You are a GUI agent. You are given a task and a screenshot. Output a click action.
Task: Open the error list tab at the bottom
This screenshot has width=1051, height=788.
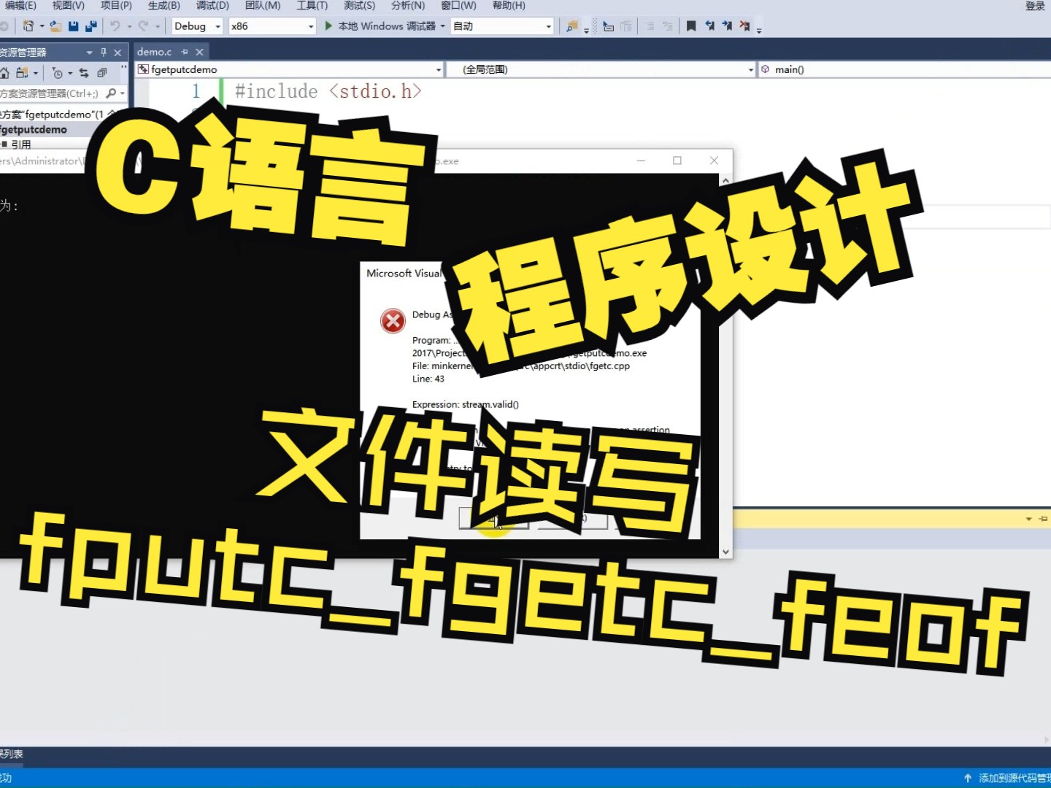[12, 754]
